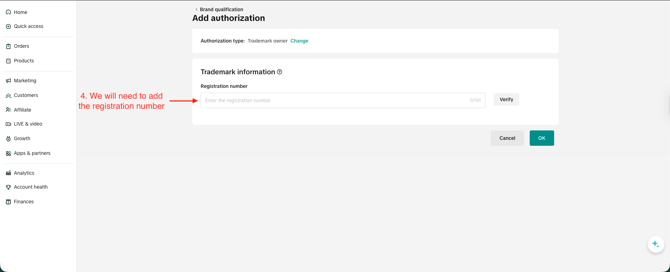Return to Brand qualification page link

point(222,9)
